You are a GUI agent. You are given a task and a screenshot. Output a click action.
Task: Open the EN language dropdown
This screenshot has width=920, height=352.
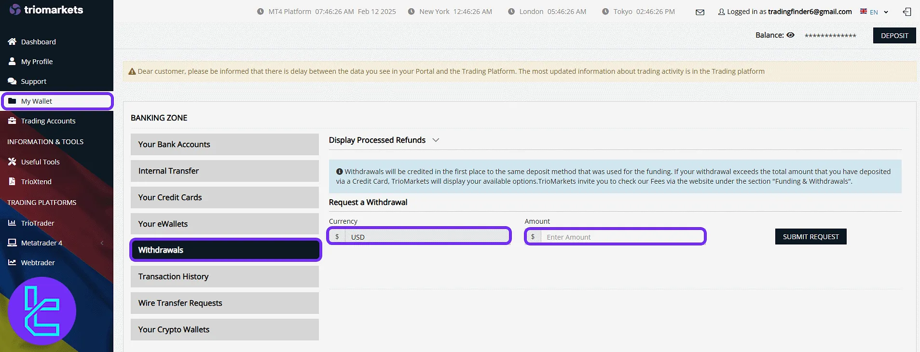(879, 12)
